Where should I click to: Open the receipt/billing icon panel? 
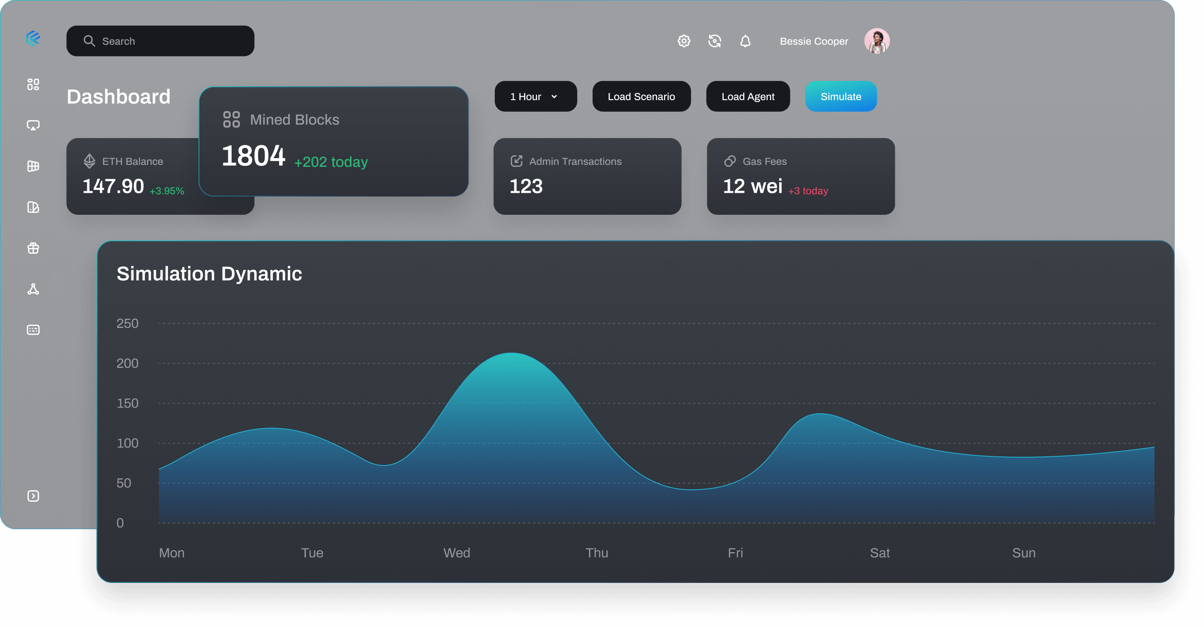tap(34, 329)
